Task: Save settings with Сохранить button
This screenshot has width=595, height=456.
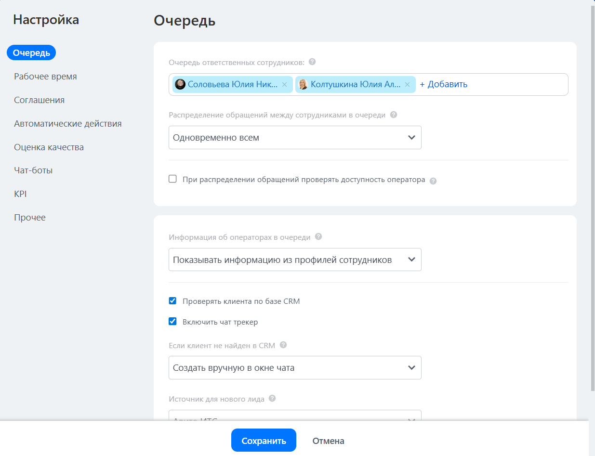Action: [264, 440]
